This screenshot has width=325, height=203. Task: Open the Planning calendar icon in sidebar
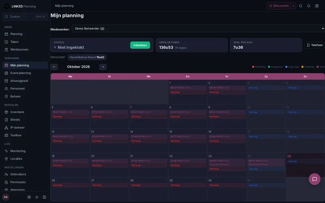[x=6, y=34]
